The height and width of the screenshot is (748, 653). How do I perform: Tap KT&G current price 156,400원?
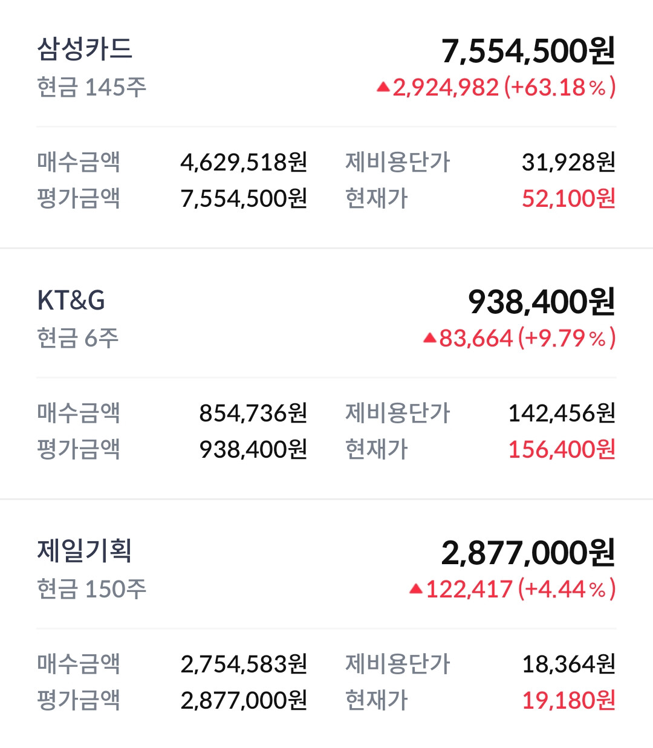(x=562, y=449)
